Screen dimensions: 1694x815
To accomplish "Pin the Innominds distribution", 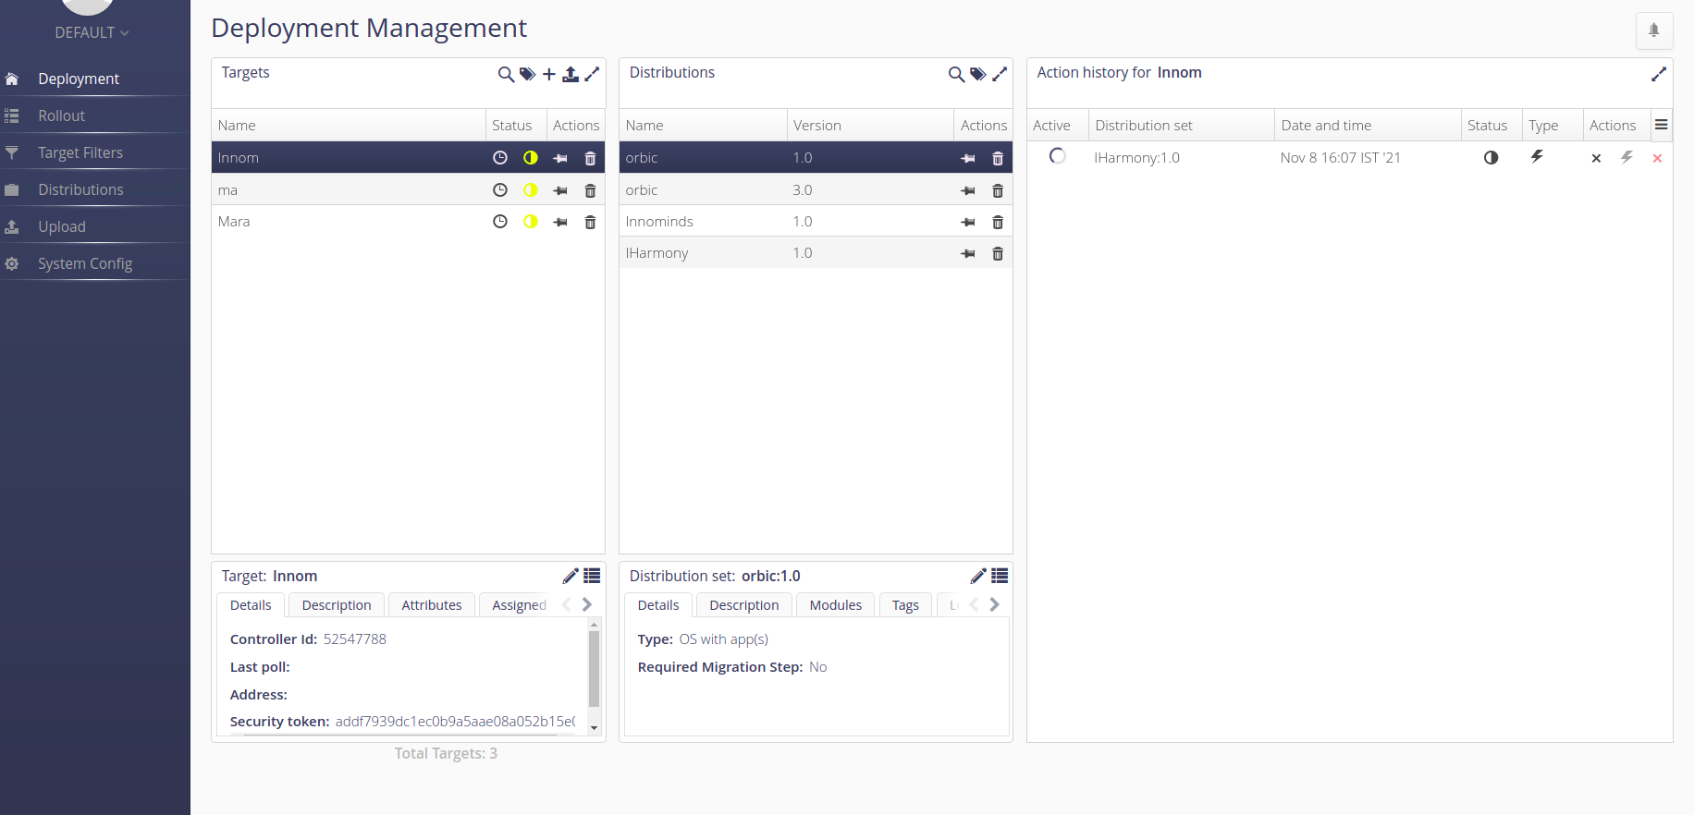I will pos(968,222).
